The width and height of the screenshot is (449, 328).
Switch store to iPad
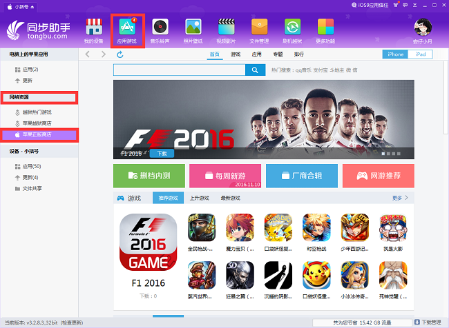point(420,54)
